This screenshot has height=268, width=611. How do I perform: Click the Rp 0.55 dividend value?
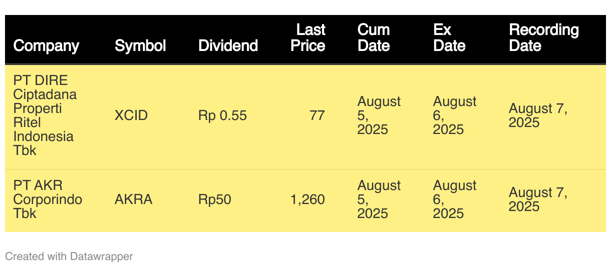(x=222, y=115)
